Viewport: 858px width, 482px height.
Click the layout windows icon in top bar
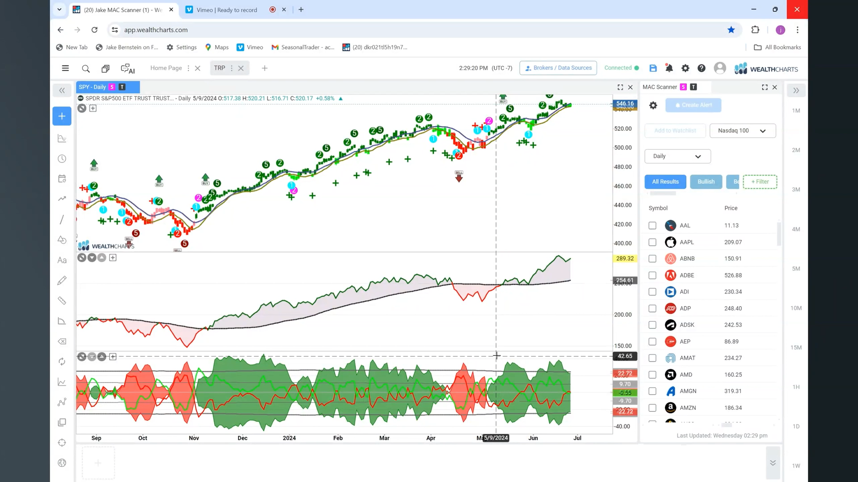[105, 68]
